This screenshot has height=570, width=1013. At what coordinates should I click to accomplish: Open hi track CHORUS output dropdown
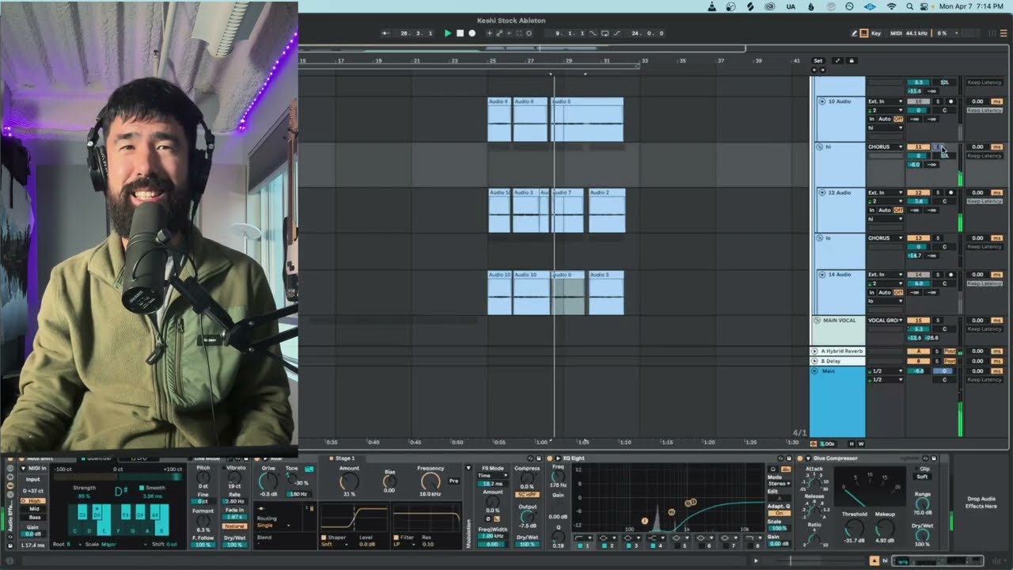click(886, 146)
